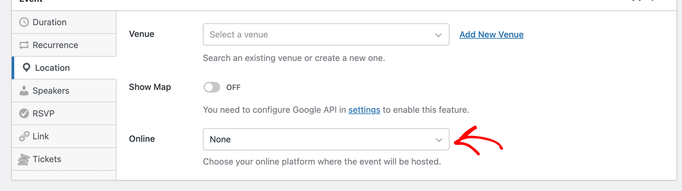Viewport: 682px width, 191px height.
Task: Click the map pin icon beside Location
Action: [x=26, y=68]
